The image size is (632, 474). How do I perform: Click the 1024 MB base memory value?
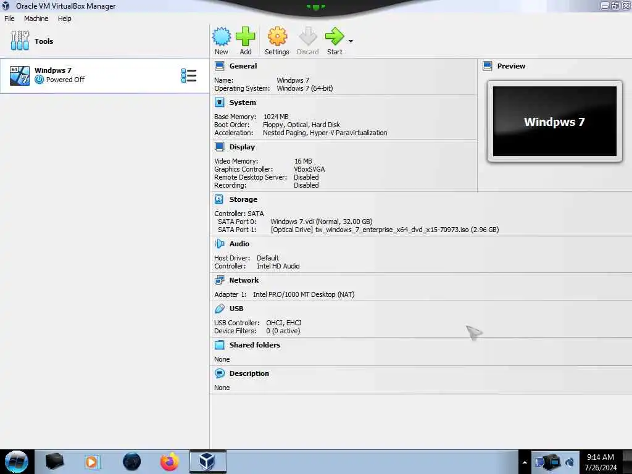tap(276, 117)
